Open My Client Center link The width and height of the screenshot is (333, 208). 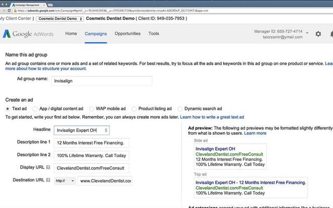(16, 19)
